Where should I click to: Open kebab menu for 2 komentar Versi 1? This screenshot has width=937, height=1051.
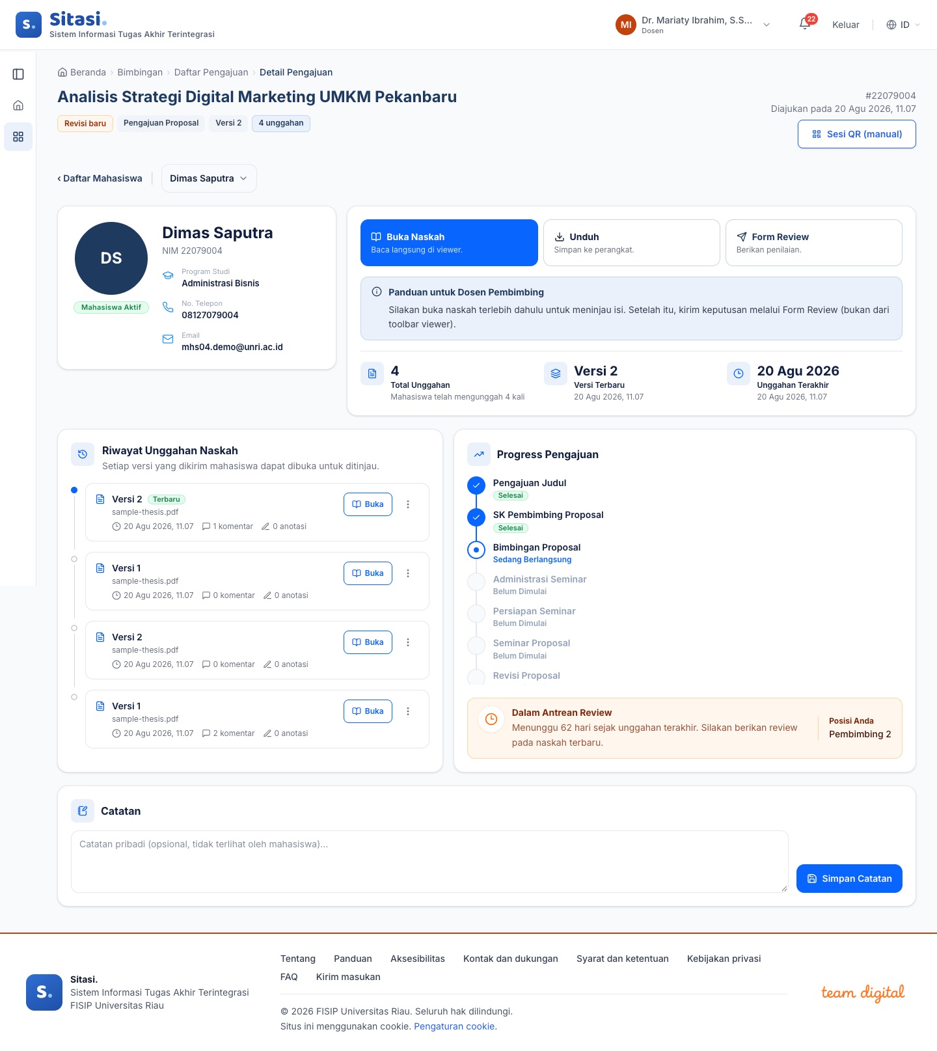(408, 711)
